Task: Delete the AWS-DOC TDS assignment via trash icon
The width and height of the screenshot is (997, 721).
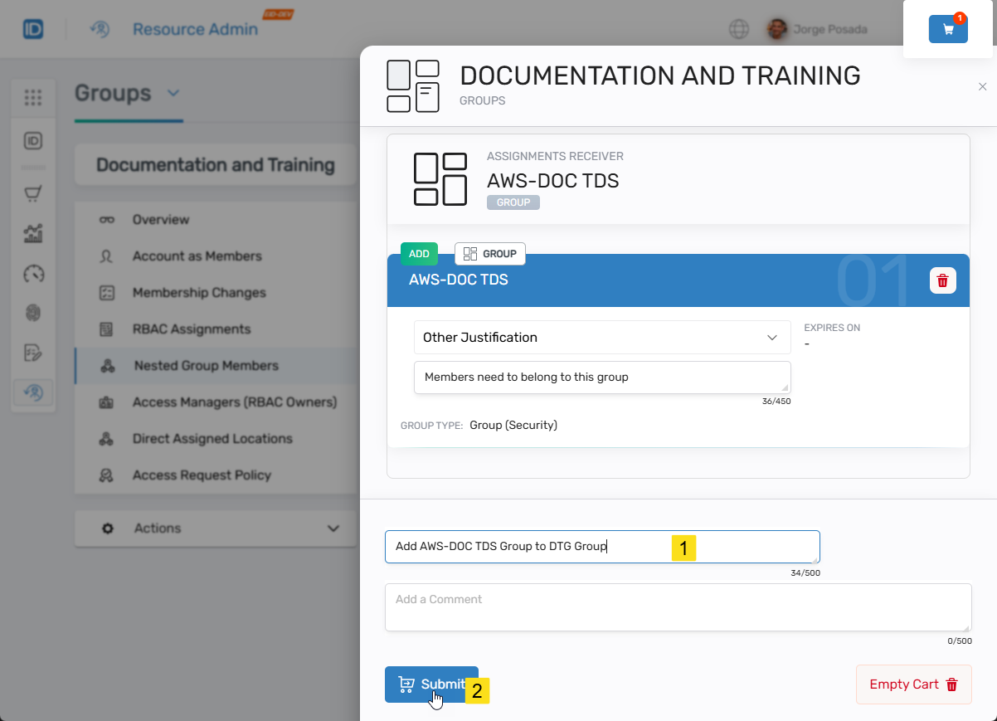Action: point(942,280)
